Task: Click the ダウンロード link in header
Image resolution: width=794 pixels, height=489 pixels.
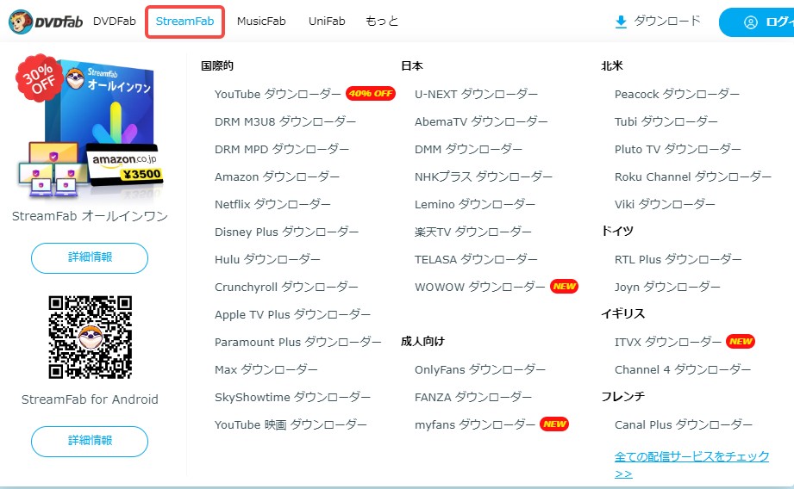Action: coord(667,22)
